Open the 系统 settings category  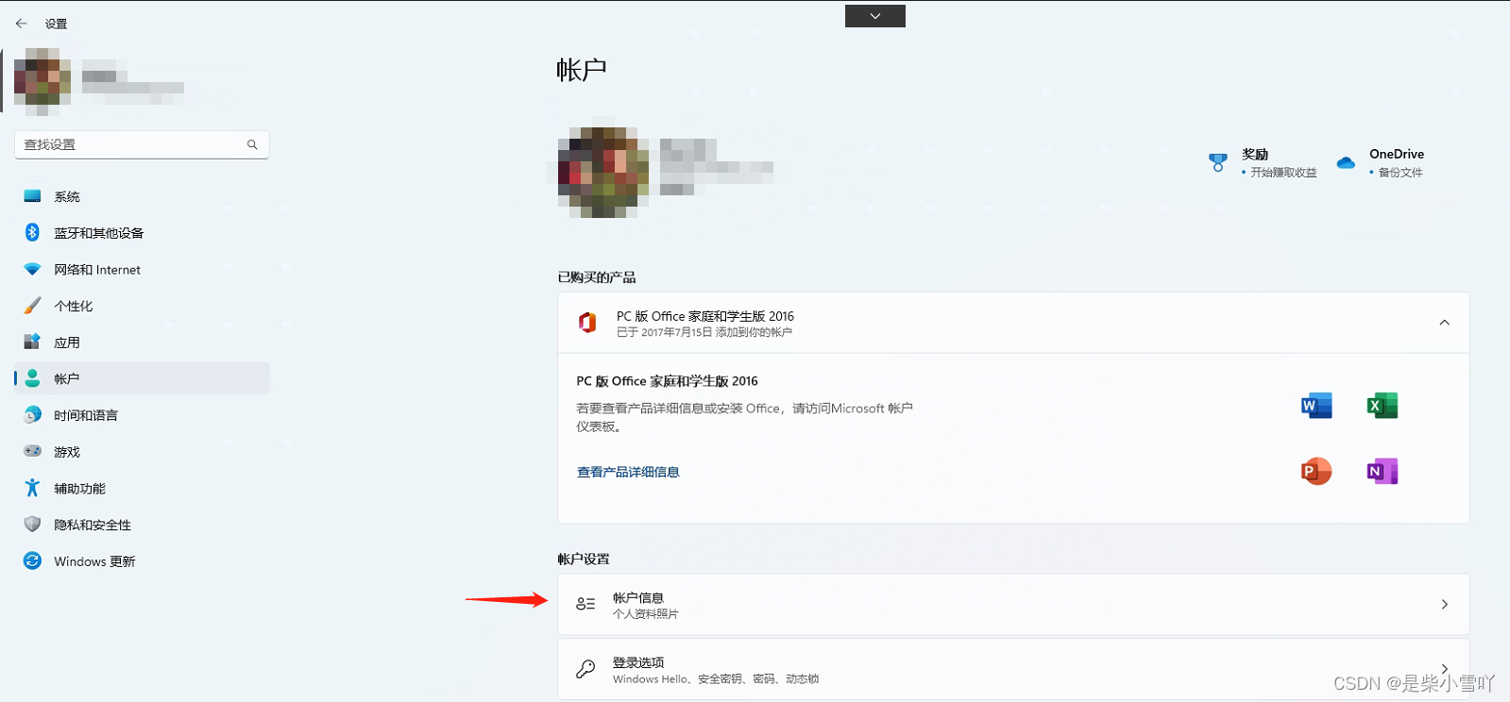(142, 196)
